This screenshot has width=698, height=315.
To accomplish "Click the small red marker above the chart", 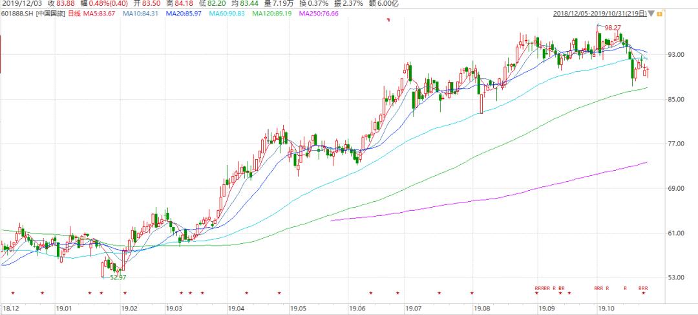I will [x=388, y=19].
